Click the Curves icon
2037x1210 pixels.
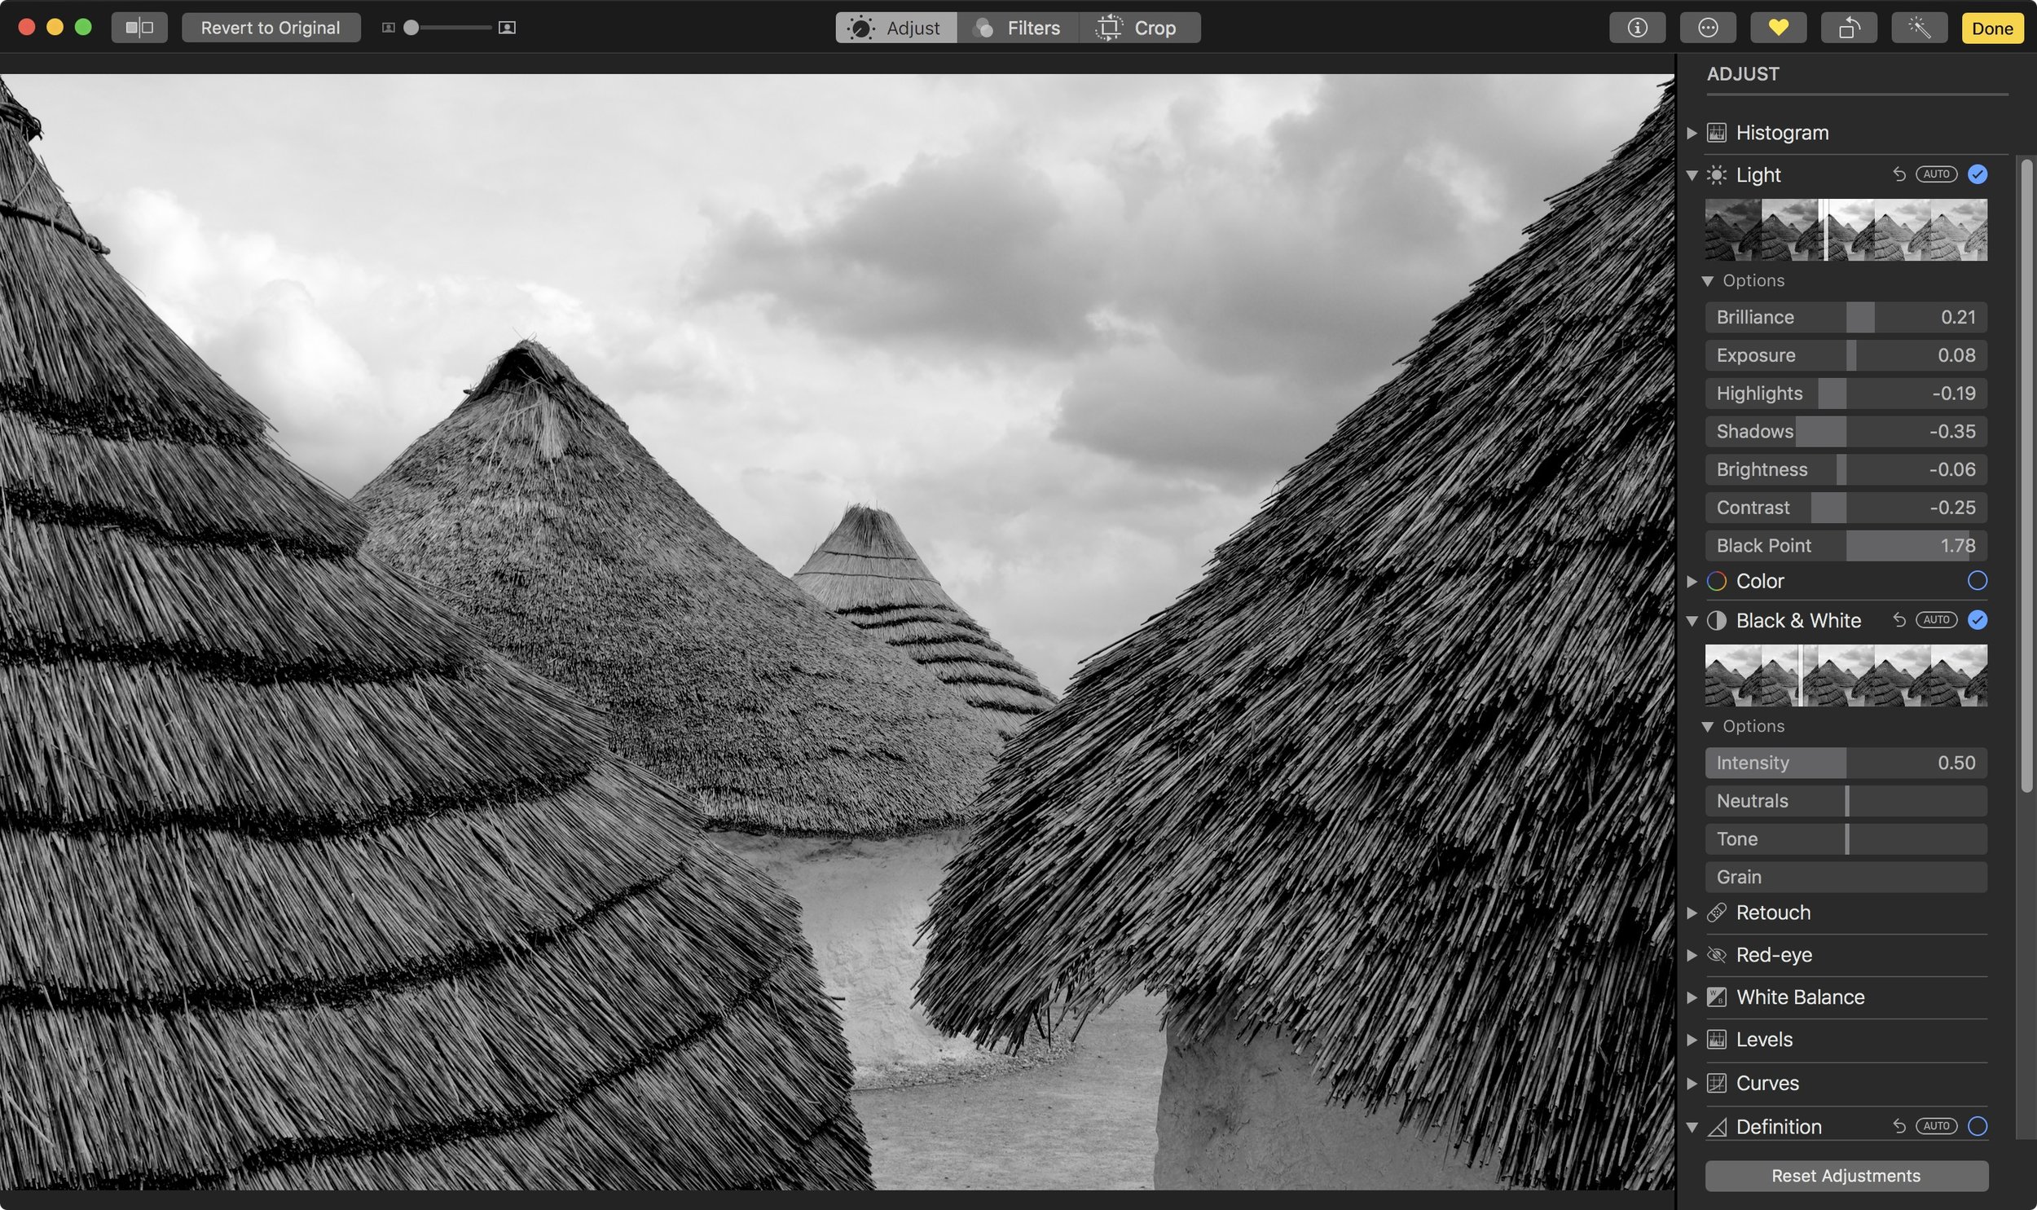[x=1716, y=1083]
